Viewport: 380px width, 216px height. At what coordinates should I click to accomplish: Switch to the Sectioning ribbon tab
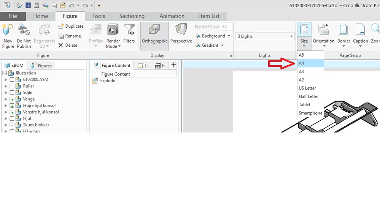(x=132, y=16)
